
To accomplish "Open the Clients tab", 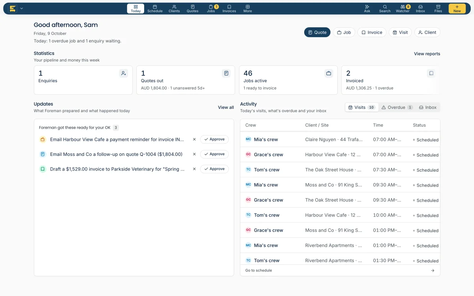I will (174, 8).
